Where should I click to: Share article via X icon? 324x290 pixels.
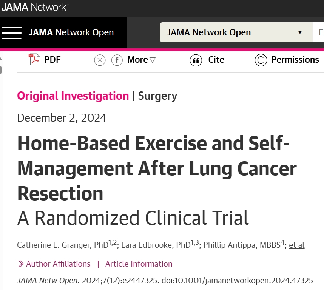100,60
